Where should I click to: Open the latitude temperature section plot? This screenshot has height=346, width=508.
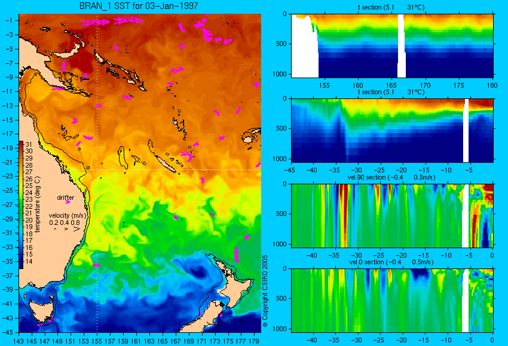coord(392,131)
